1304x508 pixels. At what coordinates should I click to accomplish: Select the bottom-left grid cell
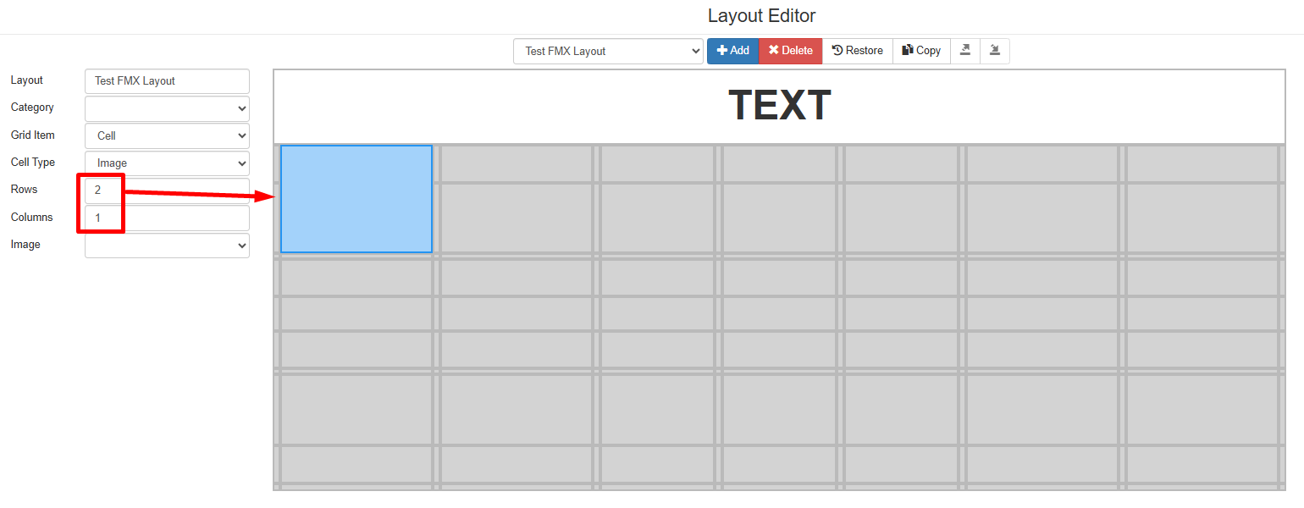point(356,464)
